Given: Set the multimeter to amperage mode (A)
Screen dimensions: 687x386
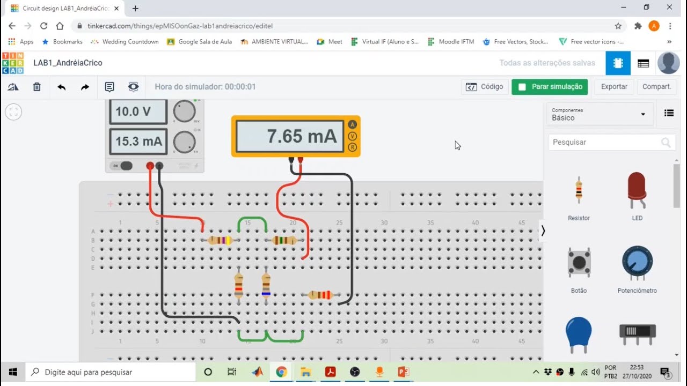Looking at the screenshot, I should pos(352,124).
